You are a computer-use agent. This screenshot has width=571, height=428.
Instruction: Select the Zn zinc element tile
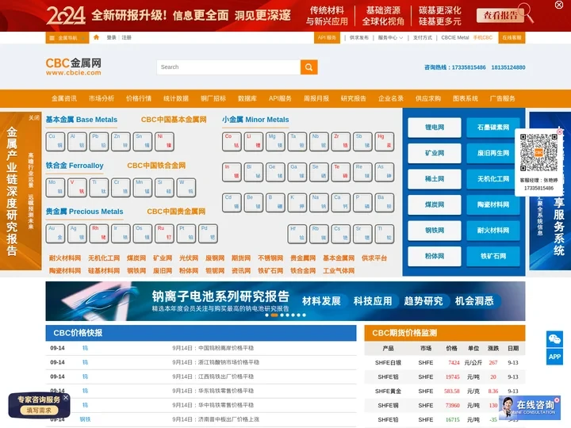pyautogui.click(x=121, y=142)
